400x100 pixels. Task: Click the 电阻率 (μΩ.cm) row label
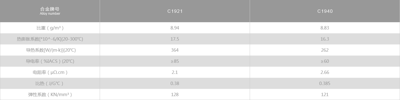coord(50,72)
